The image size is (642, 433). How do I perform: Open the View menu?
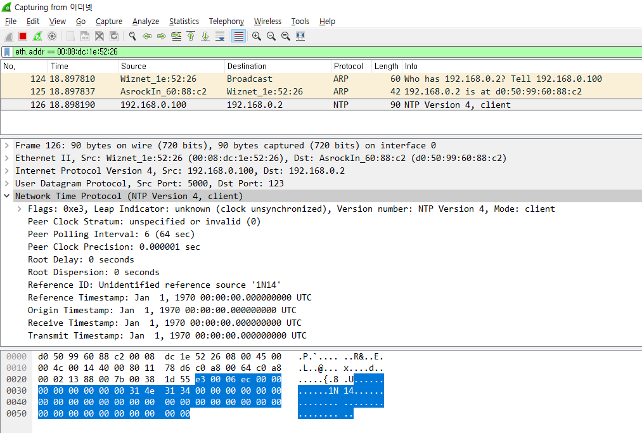tap(57, 22)
